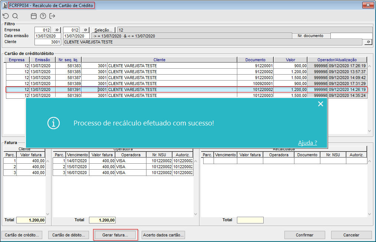Click the info icon in the message
This screenshot has height=242, width=376.
pos(53,123)
